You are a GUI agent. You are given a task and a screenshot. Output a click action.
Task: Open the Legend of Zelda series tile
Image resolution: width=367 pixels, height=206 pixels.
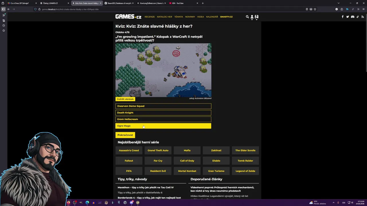click(x=245, y=171)
